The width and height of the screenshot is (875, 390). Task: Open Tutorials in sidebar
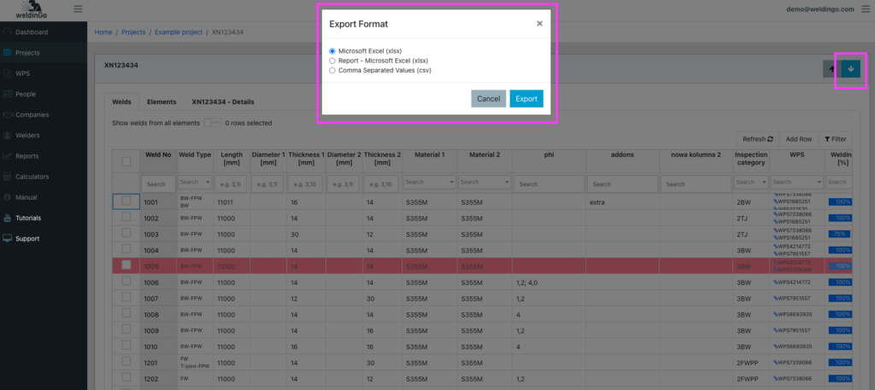coord(28,218)
